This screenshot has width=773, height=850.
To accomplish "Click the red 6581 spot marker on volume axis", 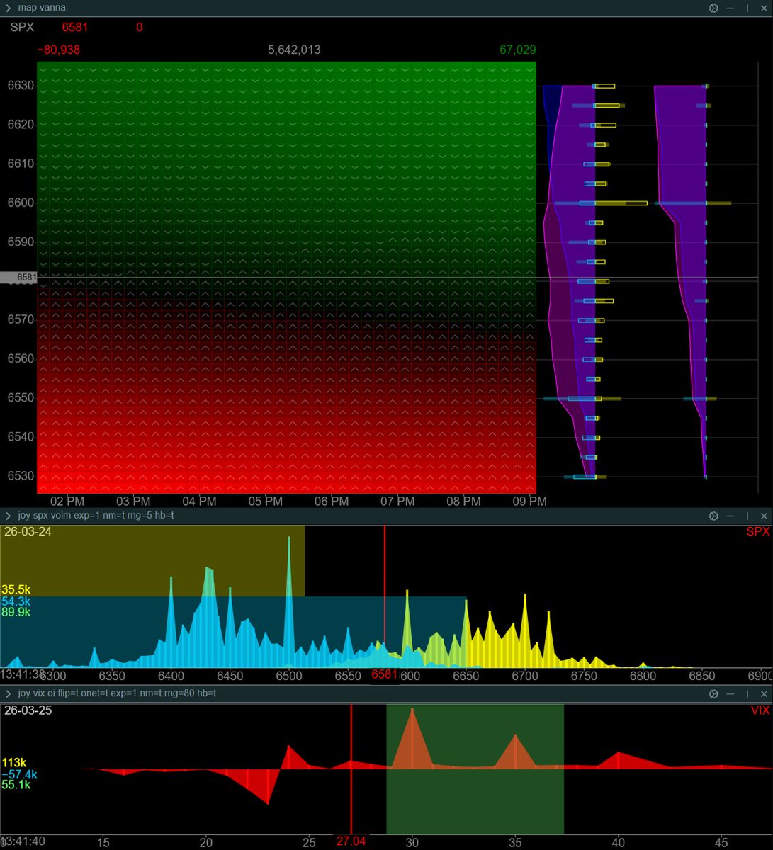I will coord(385,675).
